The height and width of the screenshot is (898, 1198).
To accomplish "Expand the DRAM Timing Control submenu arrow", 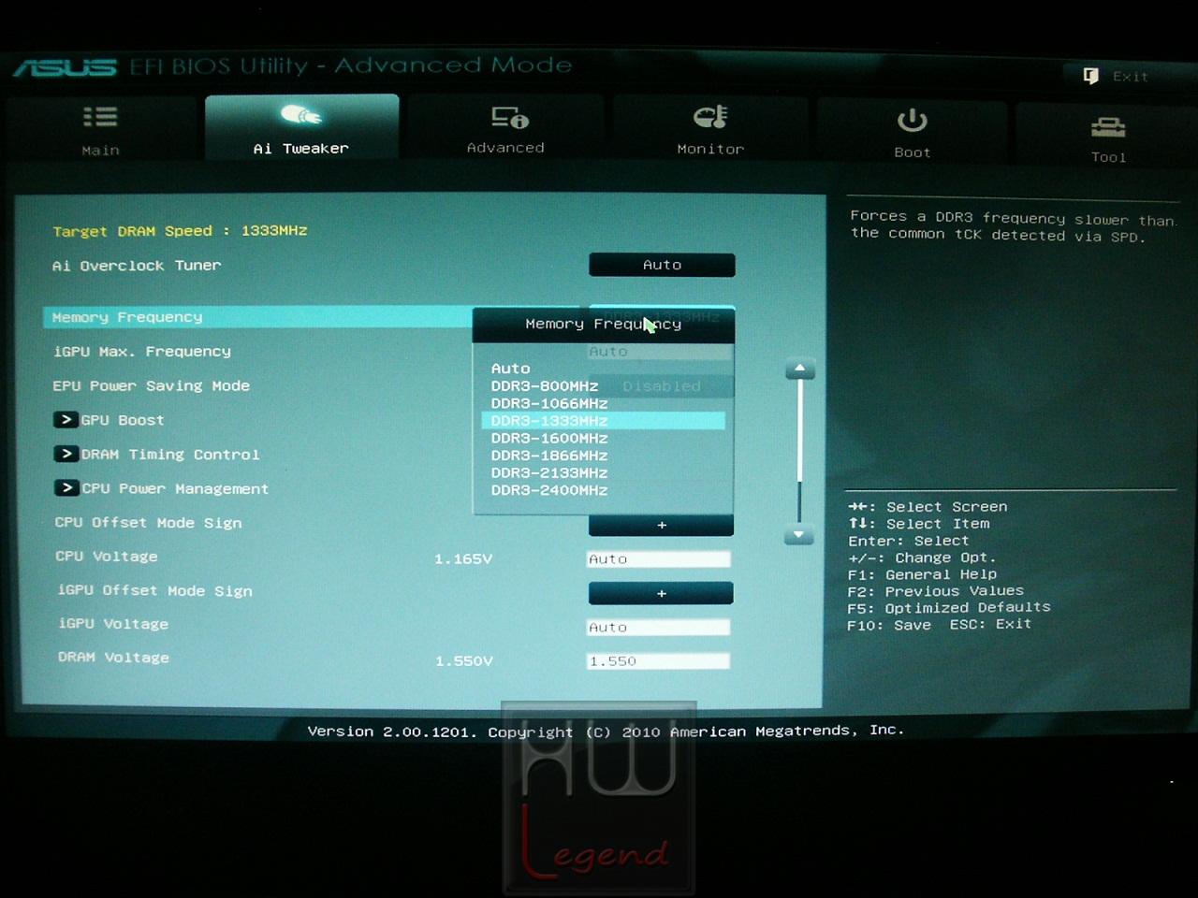I will coord(66,454).
